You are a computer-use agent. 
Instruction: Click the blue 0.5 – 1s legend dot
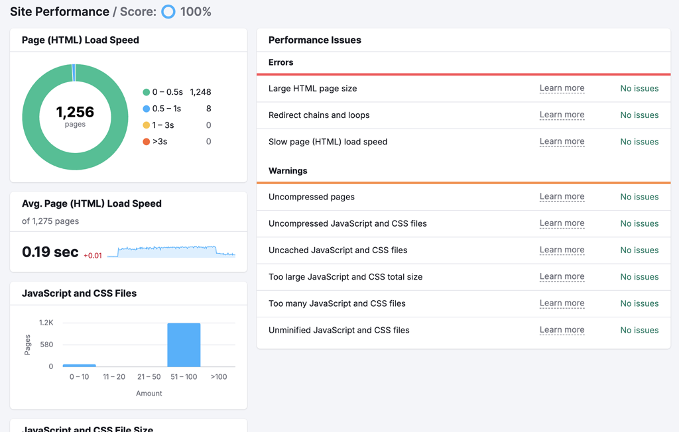[x=147, y=109]
